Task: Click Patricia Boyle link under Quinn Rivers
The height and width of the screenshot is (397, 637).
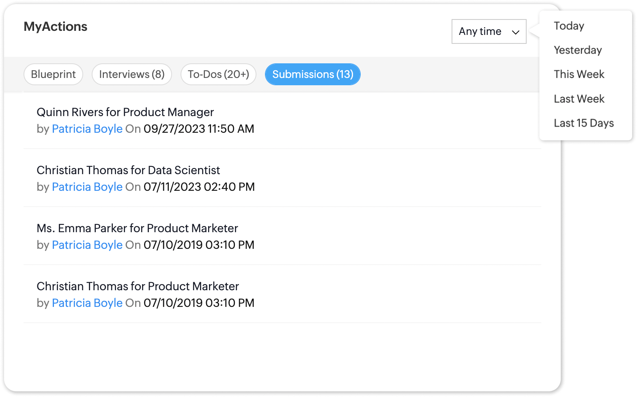Action: tap(87, 129)
